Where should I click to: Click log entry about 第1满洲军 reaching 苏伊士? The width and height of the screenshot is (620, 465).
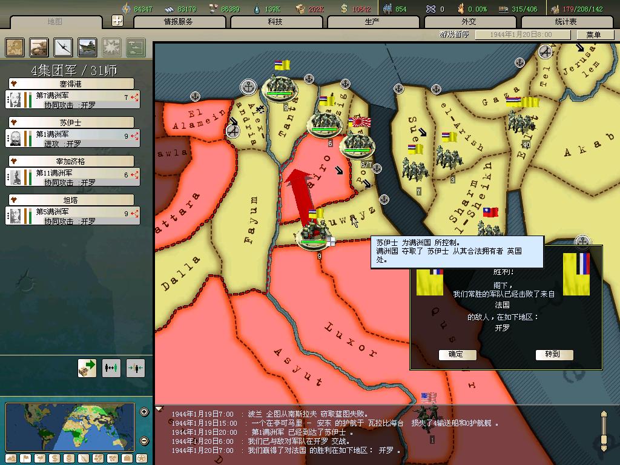tap(262, 432)
